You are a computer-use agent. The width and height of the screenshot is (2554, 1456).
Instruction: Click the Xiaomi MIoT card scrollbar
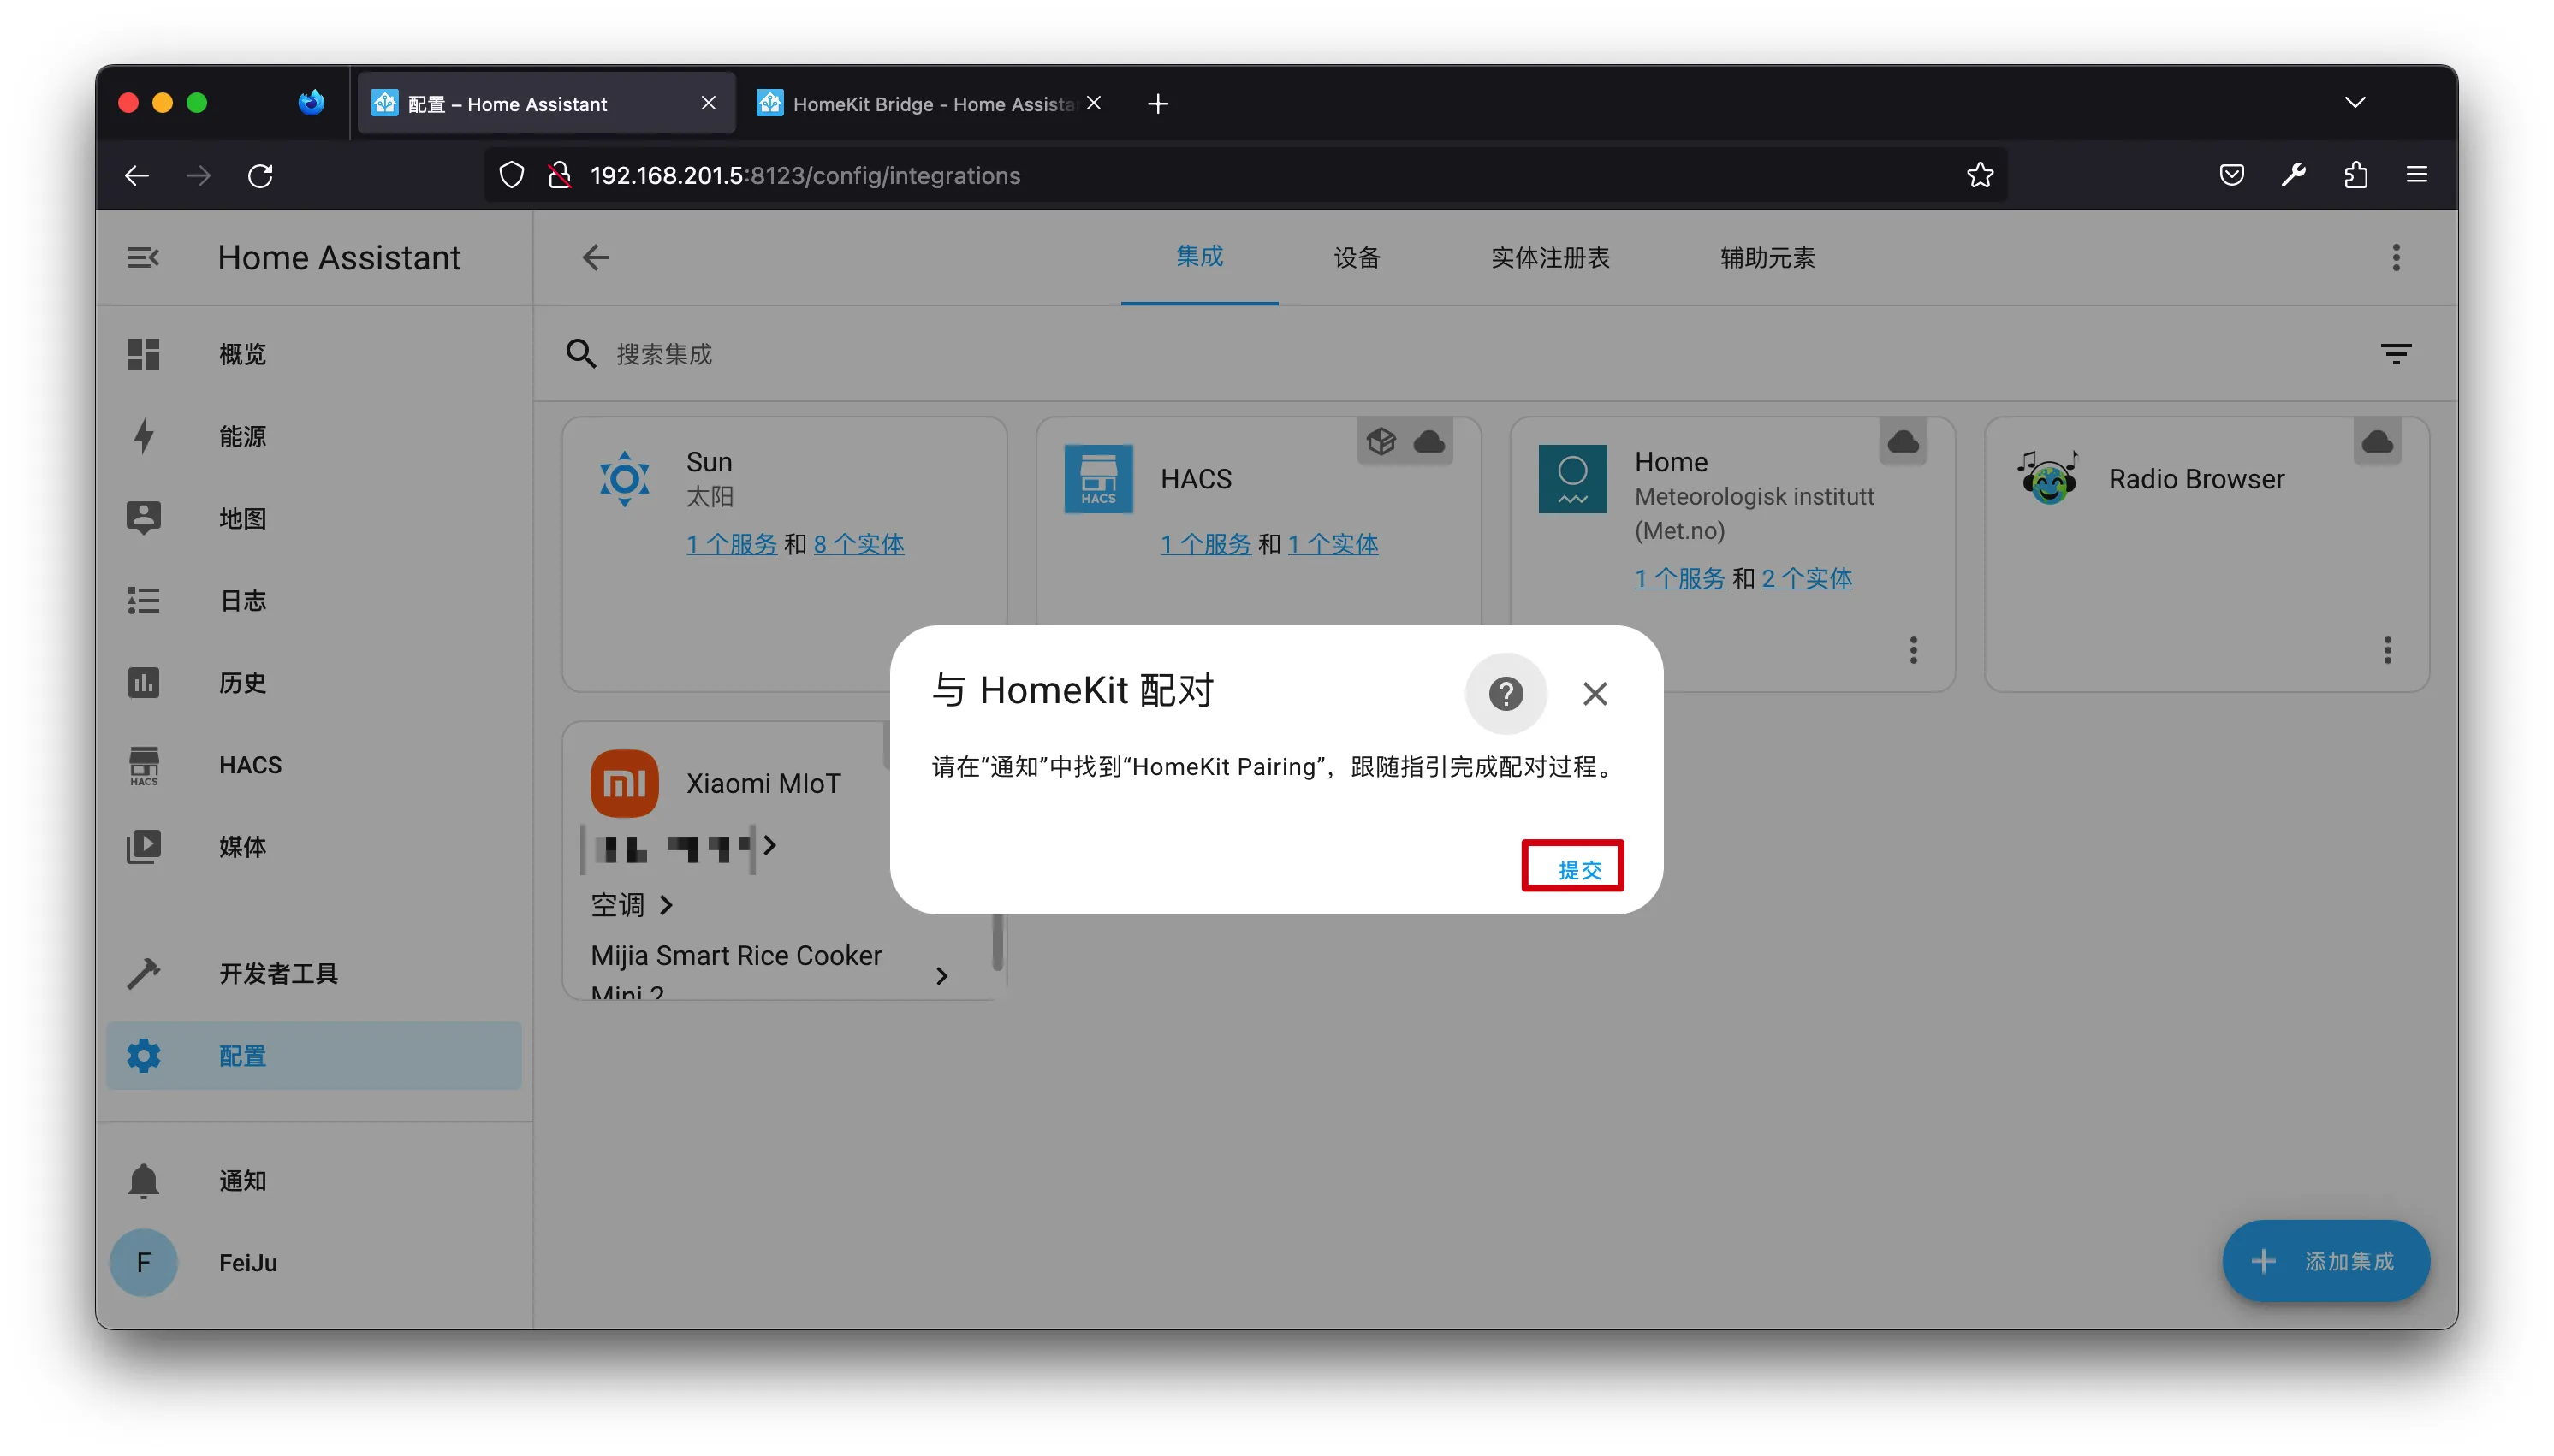(996, 940)
